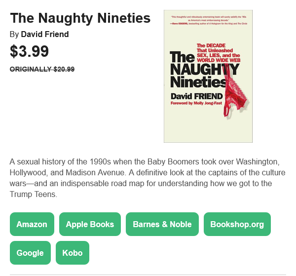Click the red cover subtitle about the DECADE
The image size is (296, 276).
(219, 53)
